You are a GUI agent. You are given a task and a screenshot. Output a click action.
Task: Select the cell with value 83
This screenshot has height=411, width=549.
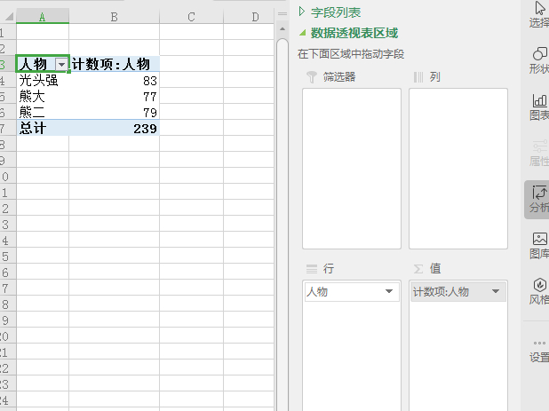coord(114,80)
